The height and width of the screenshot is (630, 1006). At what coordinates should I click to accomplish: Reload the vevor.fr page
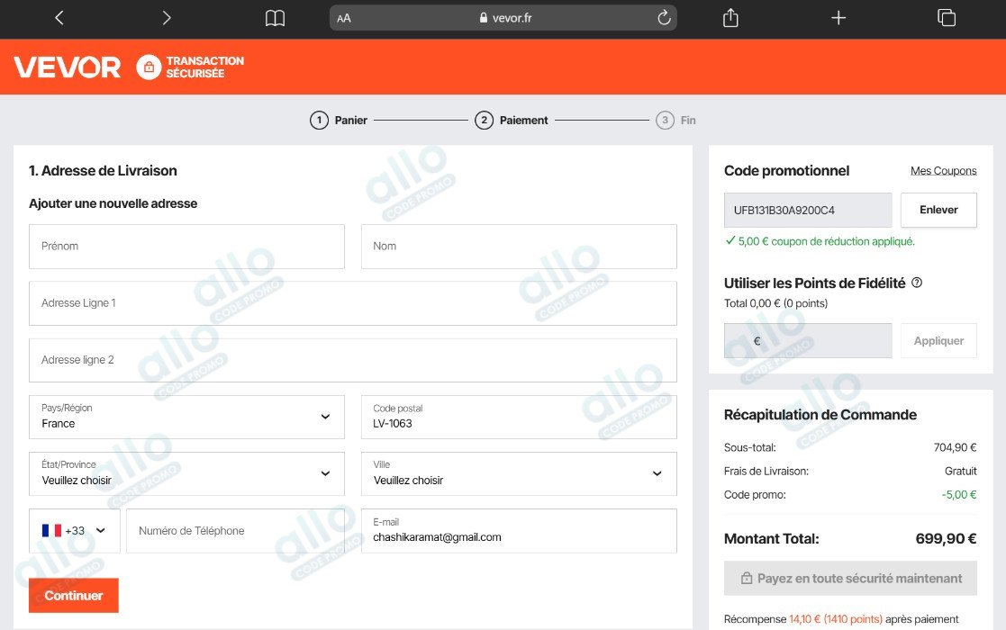664,18
